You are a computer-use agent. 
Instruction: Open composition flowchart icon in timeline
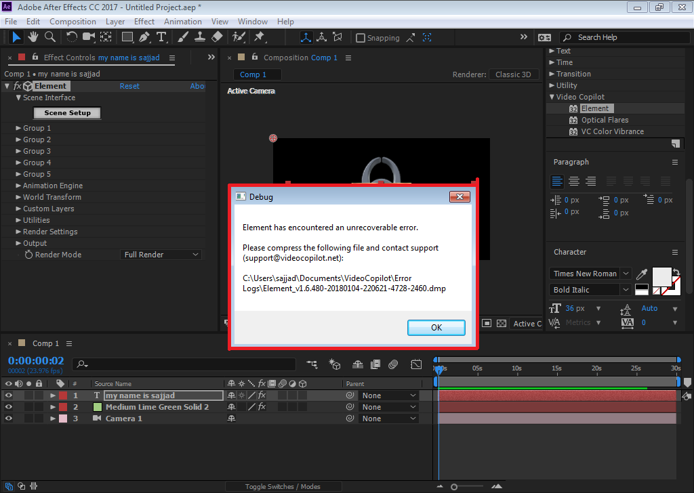pyautogui.click(x=312, y=364)
